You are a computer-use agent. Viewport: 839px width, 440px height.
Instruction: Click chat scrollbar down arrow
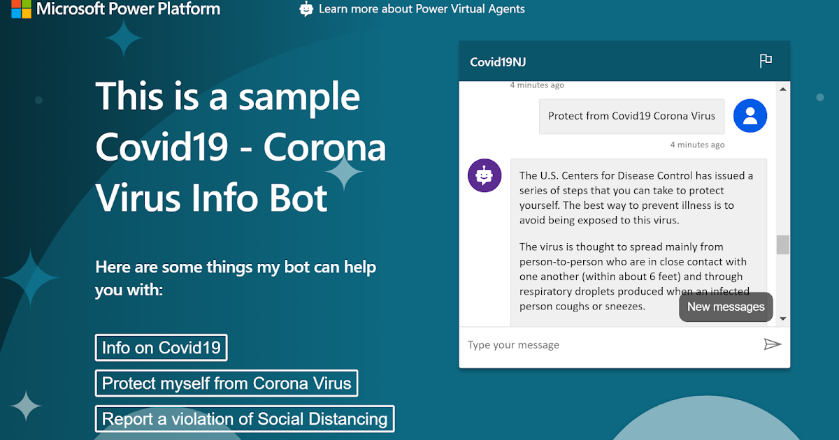783,318
